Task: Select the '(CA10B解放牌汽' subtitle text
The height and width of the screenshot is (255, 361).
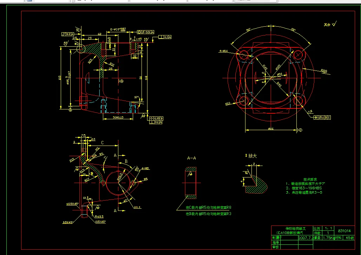Action: [x=290, y=233]
